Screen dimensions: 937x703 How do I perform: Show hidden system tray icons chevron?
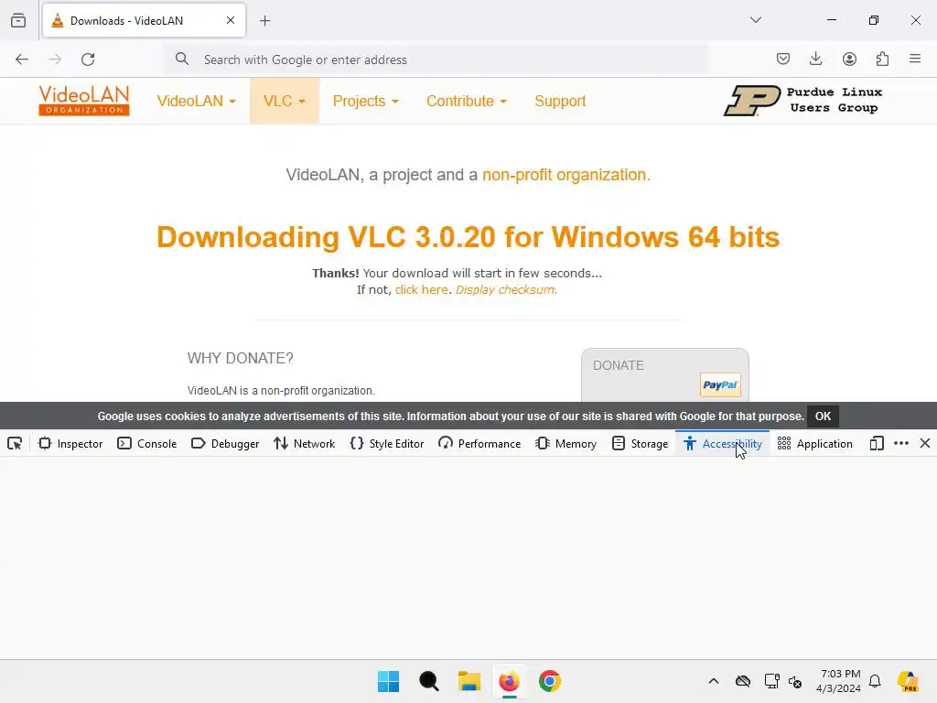coord(714,681)
